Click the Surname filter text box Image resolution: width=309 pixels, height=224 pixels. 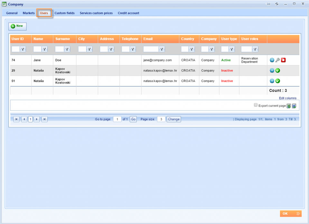click(60, 49)
